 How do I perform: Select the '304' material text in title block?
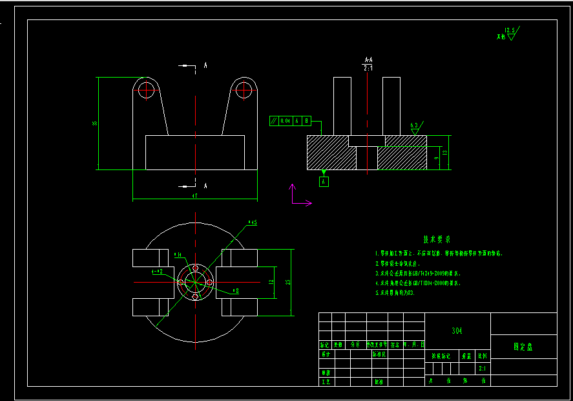click(x=457, y=331)
